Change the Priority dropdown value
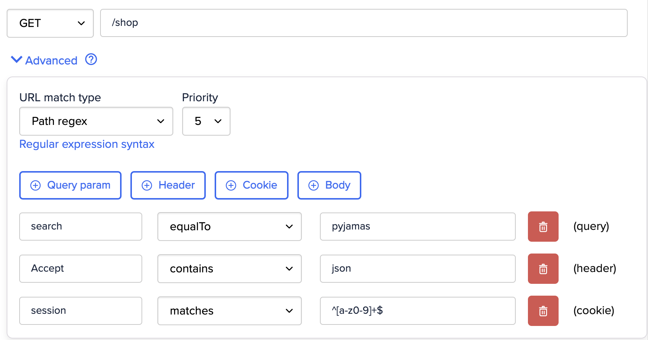 coord(206,121)
